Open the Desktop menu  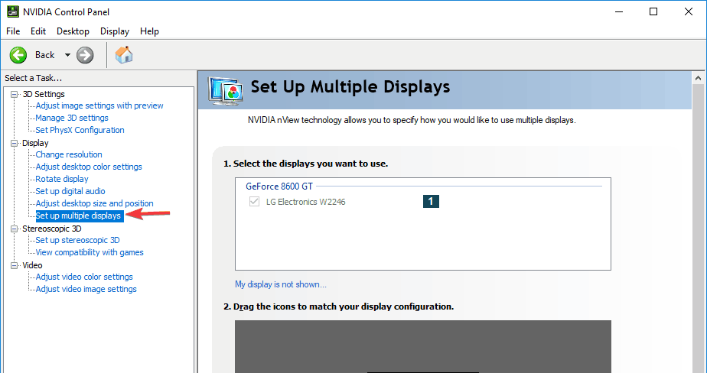click(x=73, y=31)
